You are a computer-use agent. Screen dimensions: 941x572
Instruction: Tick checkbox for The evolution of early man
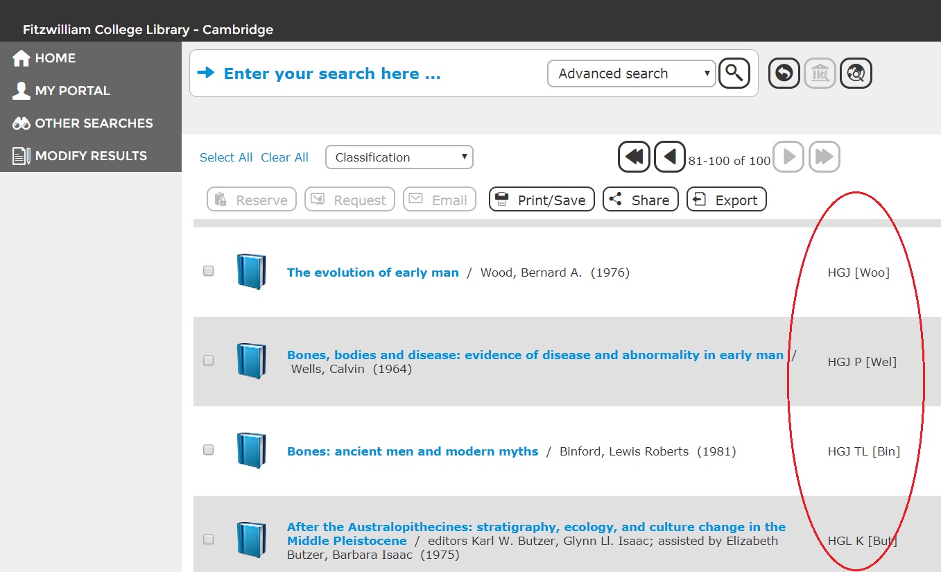(x=208, y=271)
